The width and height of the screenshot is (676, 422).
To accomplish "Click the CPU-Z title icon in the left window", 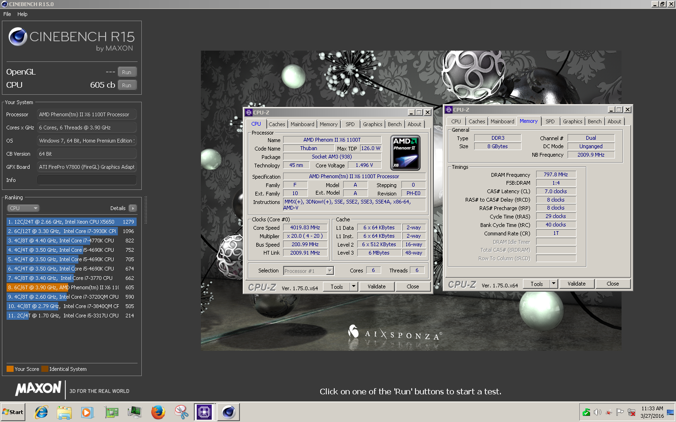I will 249,113.
